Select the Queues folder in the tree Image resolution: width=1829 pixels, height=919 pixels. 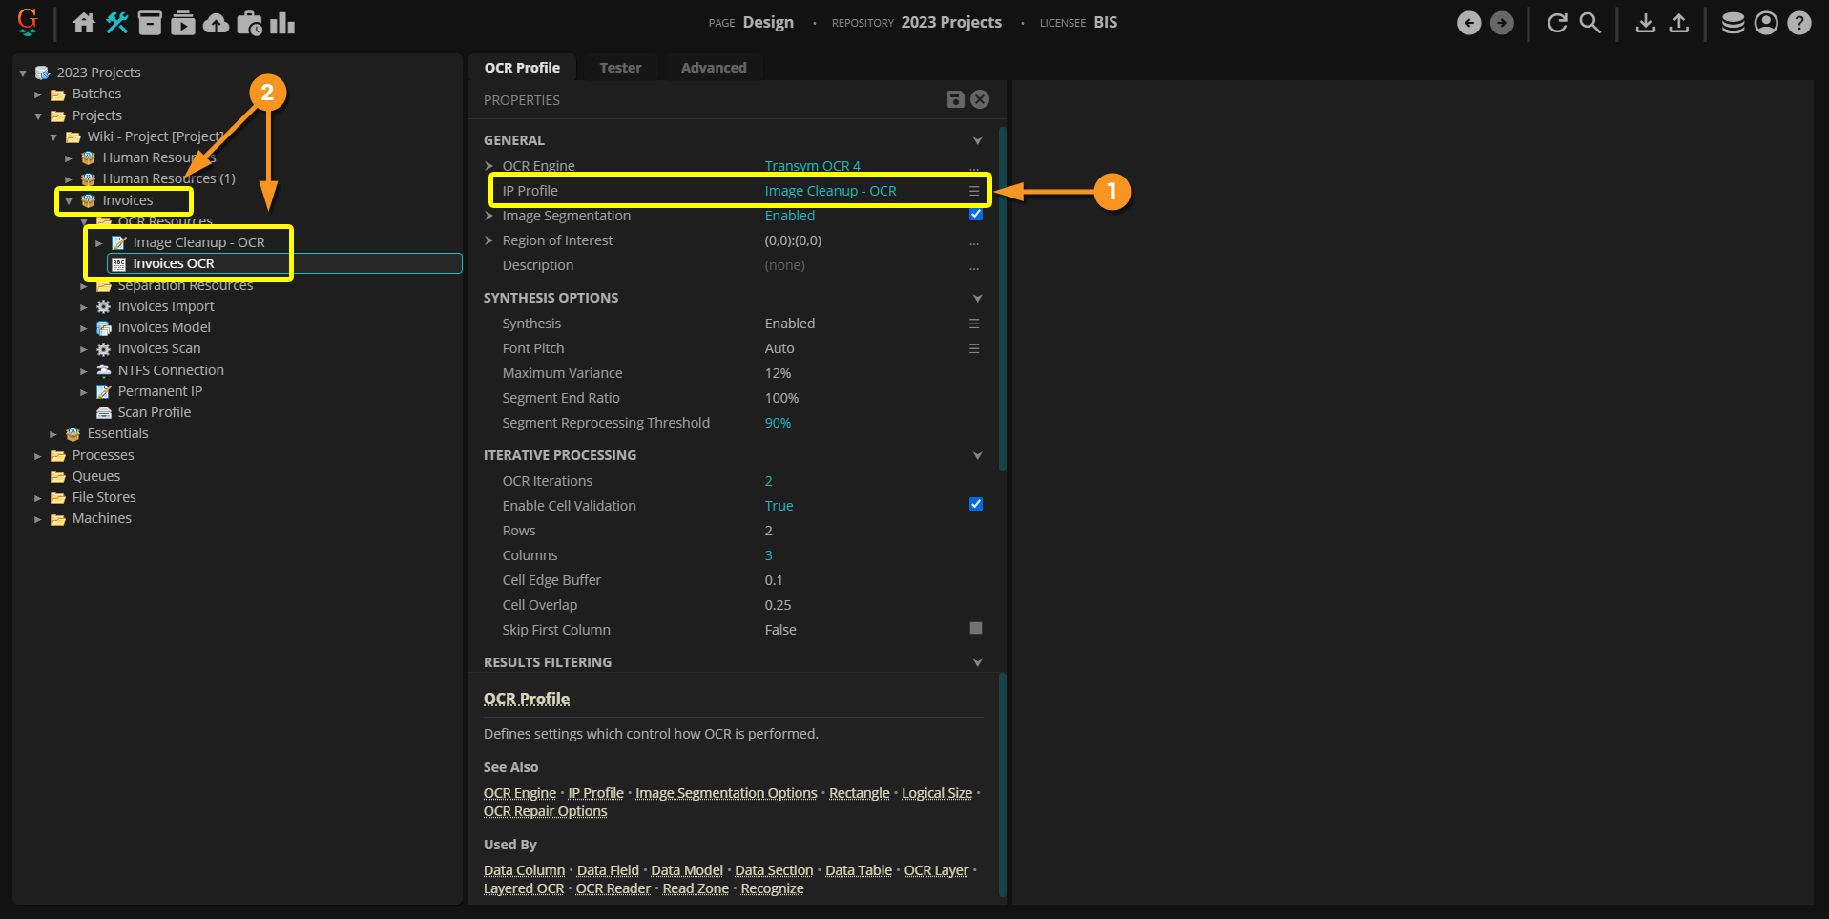pos(95,476)
